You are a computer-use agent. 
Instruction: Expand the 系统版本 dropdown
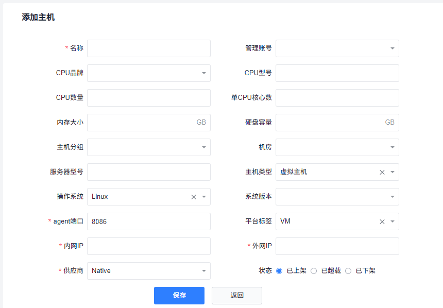pos(337,197)
